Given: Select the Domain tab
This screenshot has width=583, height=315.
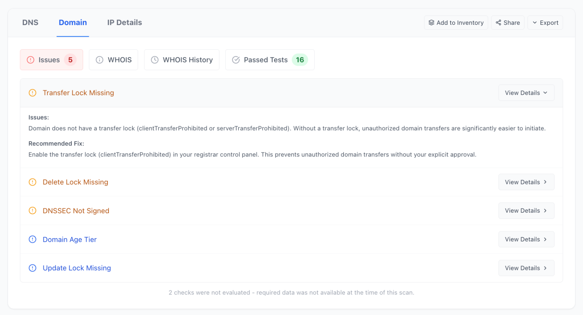Looking at the screenshot, I should [73, 22].
